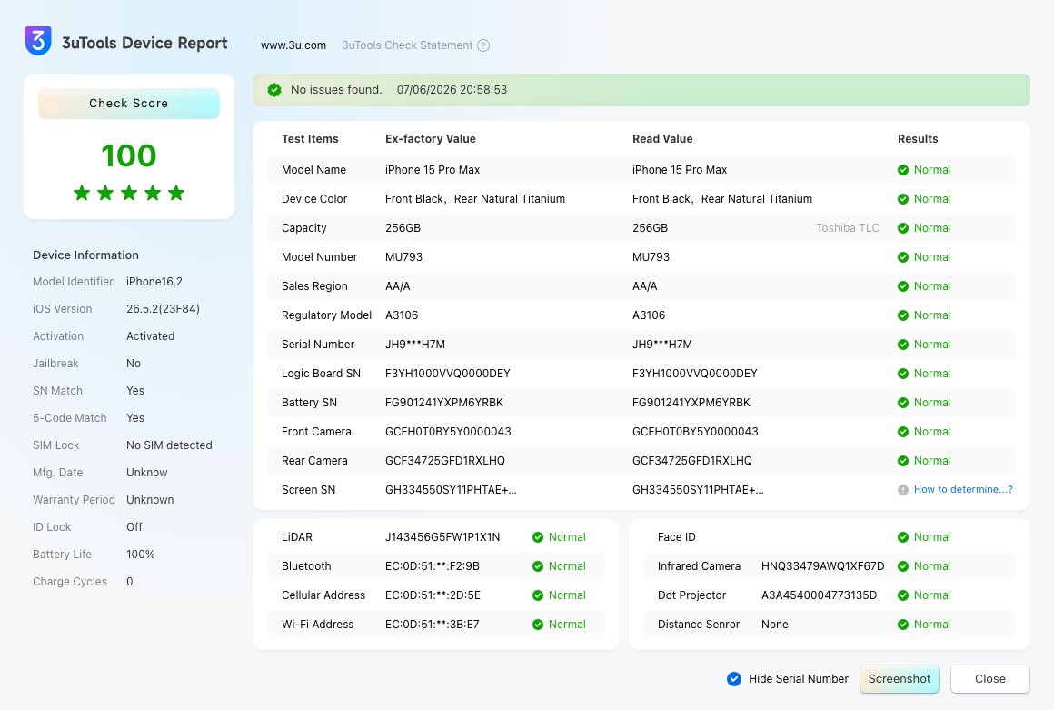Click the LiDAR Normal status icon
The image size is (1054, 710).
pos(538,537)
